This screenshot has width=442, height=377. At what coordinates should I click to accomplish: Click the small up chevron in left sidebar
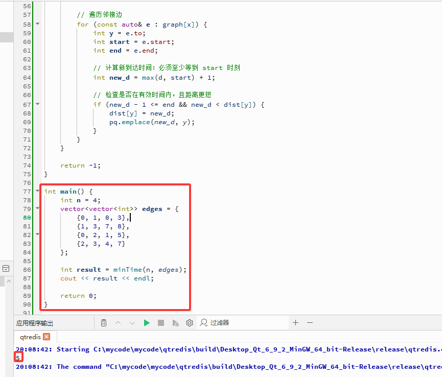coord(9,281)
